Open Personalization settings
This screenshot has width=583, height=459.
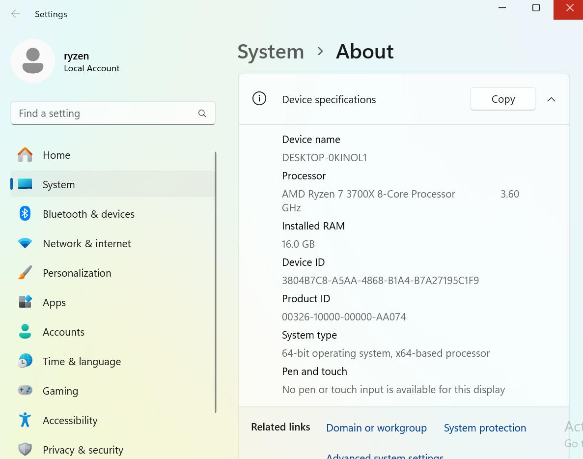pos(113,273)
